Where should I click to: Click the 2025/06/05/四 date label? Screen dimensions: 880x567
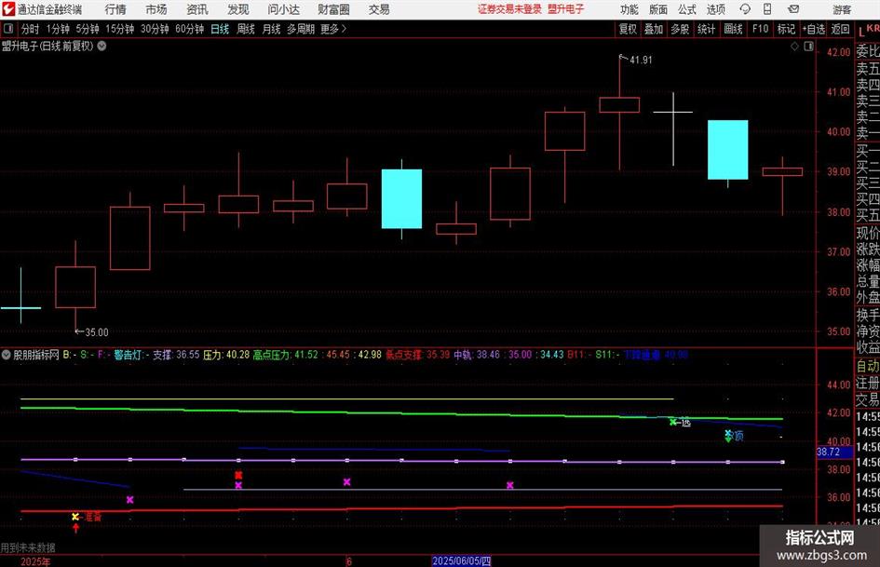461,560
